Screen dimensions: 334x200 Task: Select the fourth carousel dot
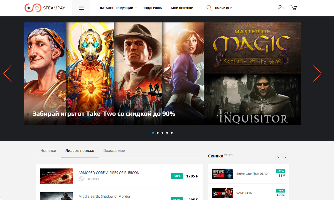pyautogui.click(x=167, y=133)
